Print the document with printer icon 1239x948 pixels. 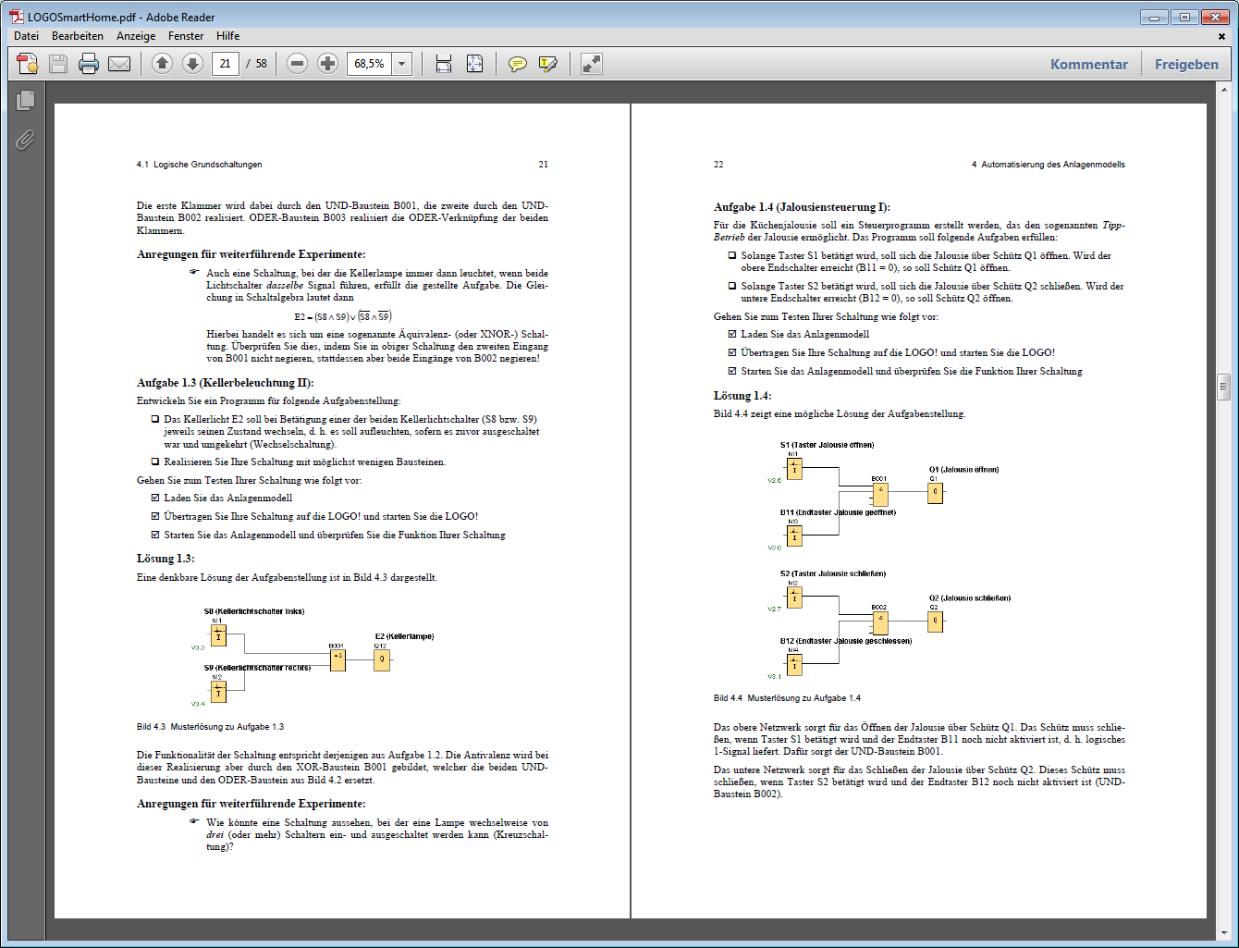[89, 64]
